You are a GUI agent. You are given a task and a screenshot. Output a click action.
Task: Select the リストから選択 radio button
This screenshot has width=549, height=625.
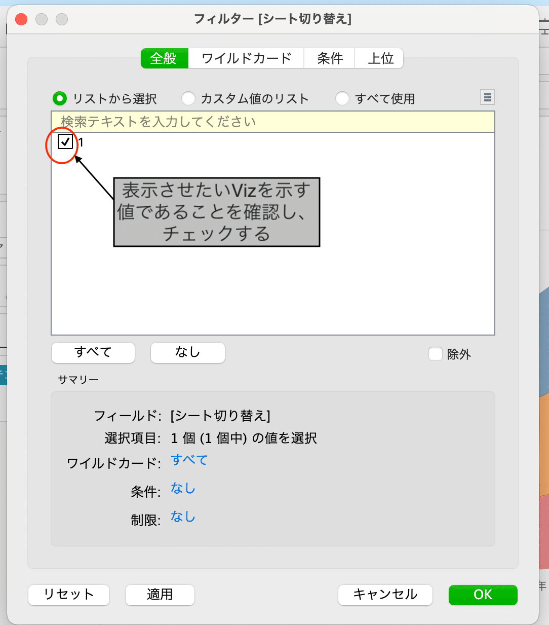60,98
